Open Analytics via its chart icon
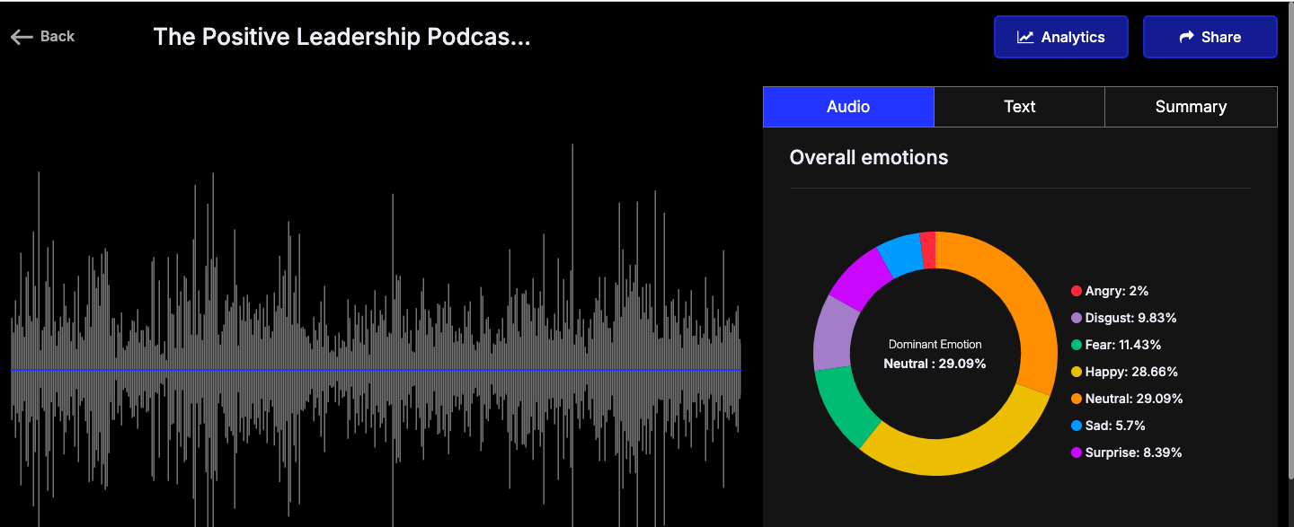 (1025, 37)
